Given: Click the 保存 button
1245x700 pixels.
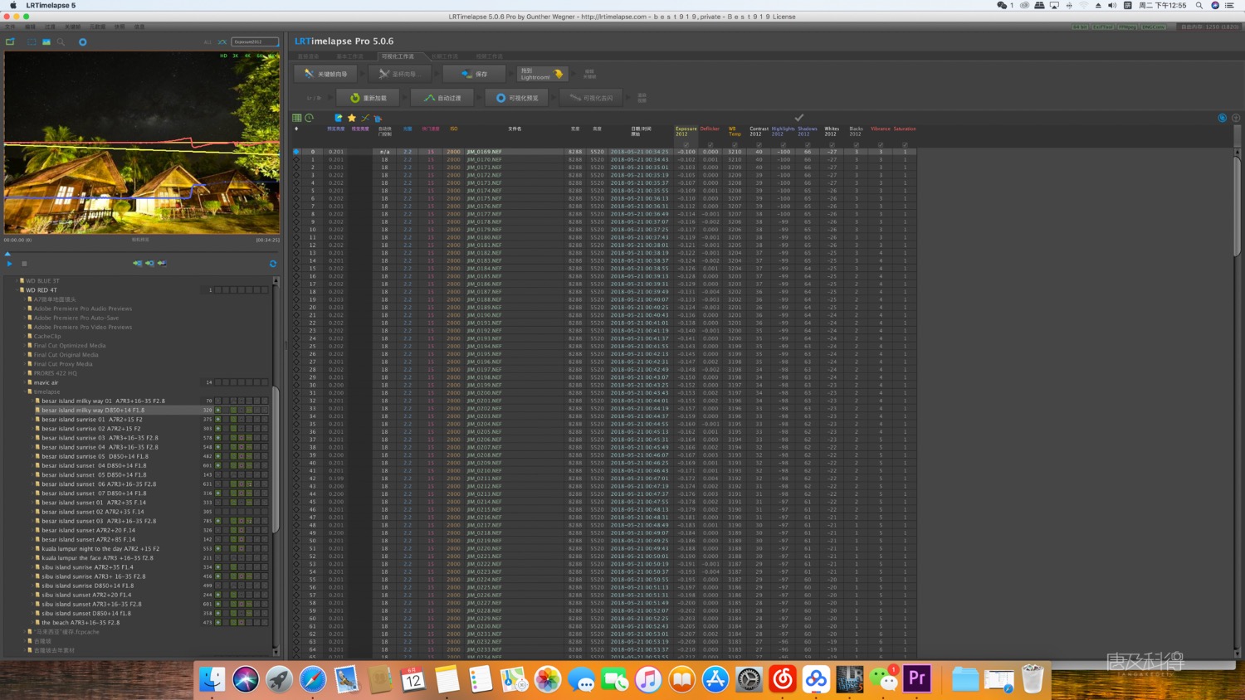Looking at the screenshot, I should coord(475,74).
